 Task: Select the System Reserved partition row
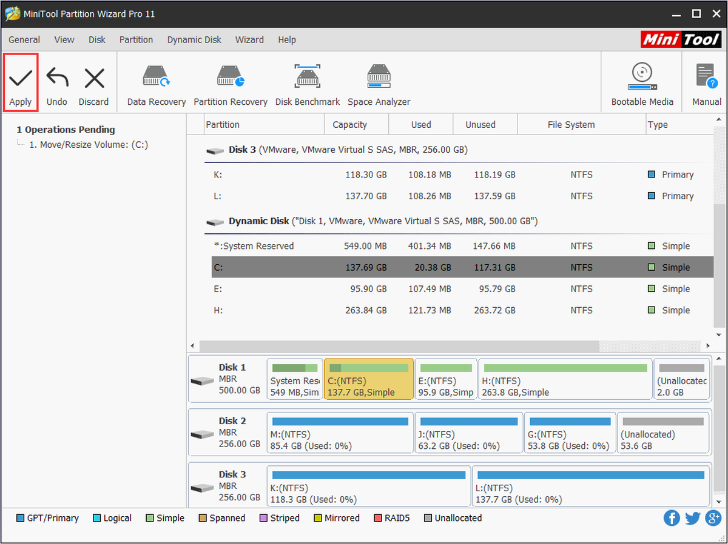point(462,246)
